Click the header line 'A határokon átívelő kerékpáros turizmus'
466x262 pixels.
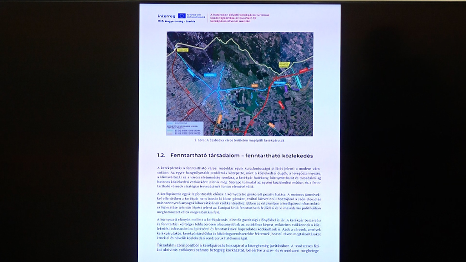239,15
